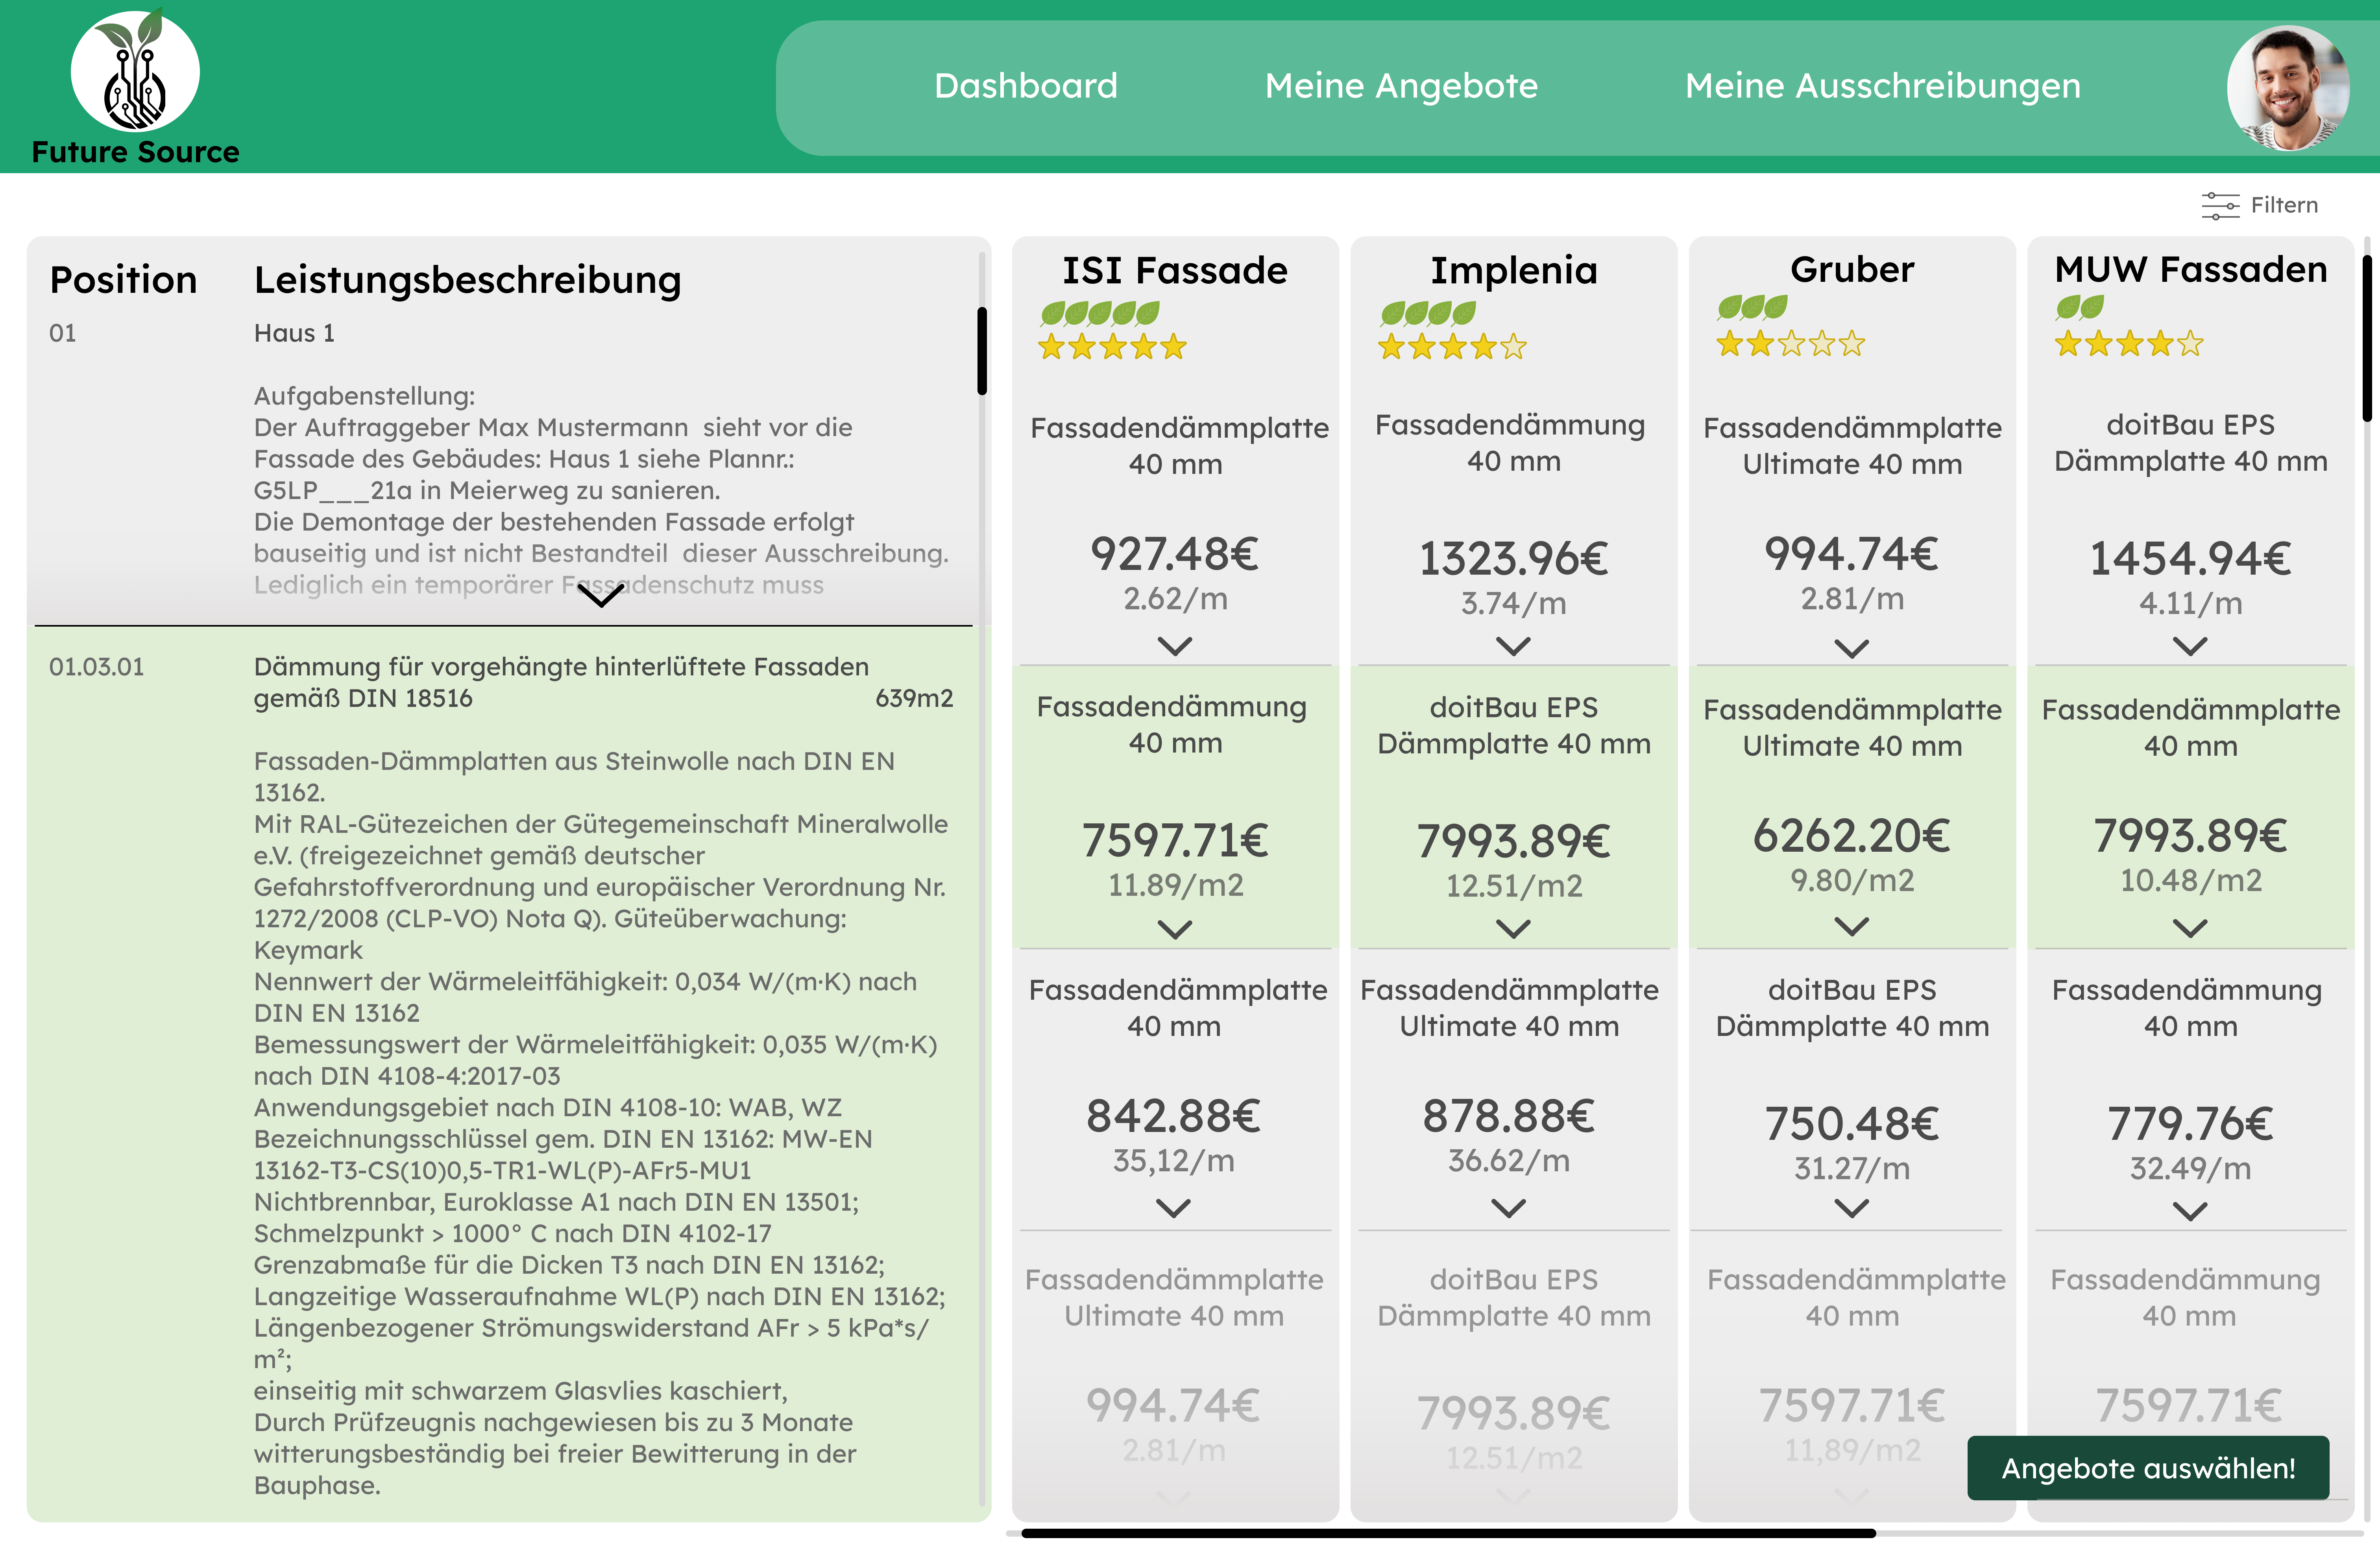Click the Leistungsbeschreibung heading
2380x1546 pixels.
[467, 281]
